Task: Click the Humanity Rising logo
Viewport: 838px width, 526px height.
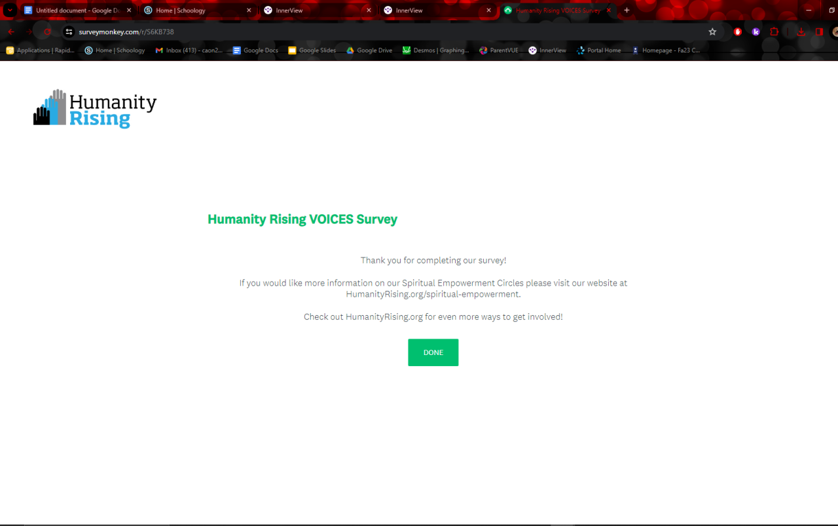Action: click(x=95, y=109)
